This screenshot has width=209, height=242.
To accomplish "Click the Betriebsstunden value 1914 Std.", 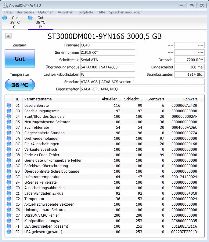I will [189, 74].
